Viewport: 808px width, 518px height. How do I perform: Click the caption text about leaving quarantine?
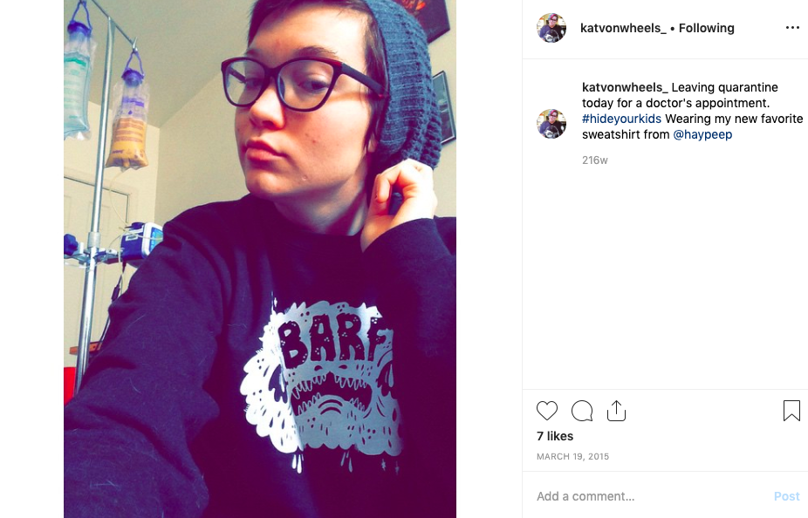(692, 111)
